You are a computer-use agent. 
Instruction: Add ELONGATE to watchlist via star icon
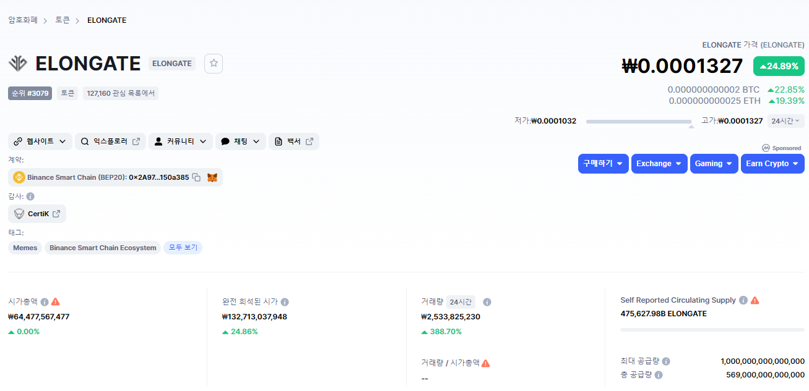(214, 63)
